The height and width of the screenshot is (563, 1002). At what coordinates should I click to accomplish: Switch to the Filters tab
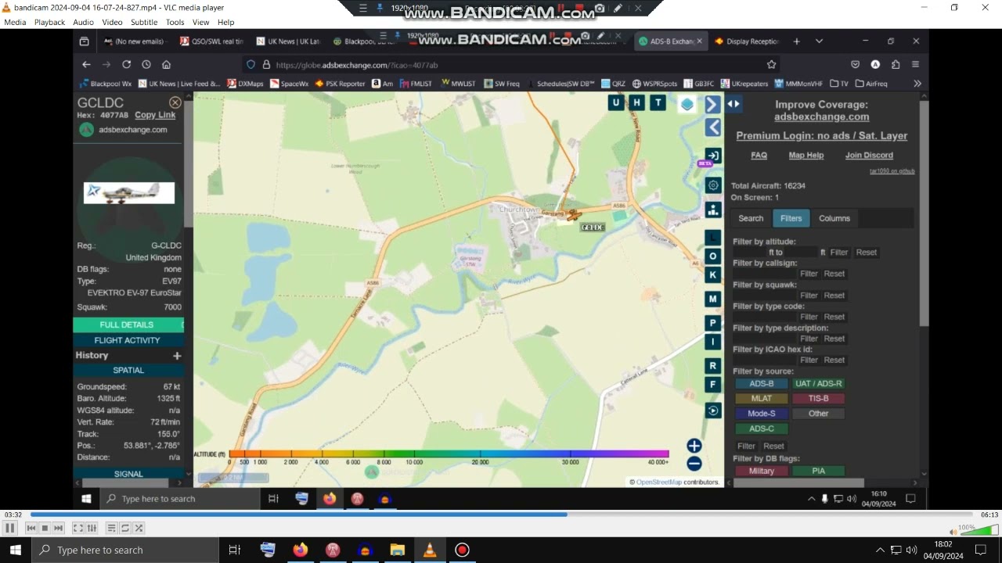(791, 218)
